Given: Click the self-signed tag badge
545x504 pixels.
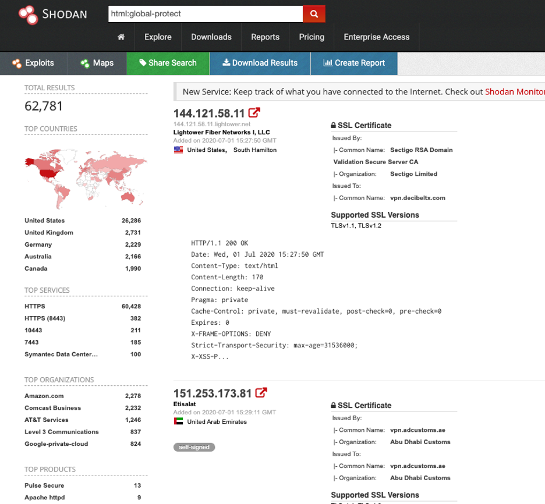Looking at the screenshot, I should pos(194,447).
